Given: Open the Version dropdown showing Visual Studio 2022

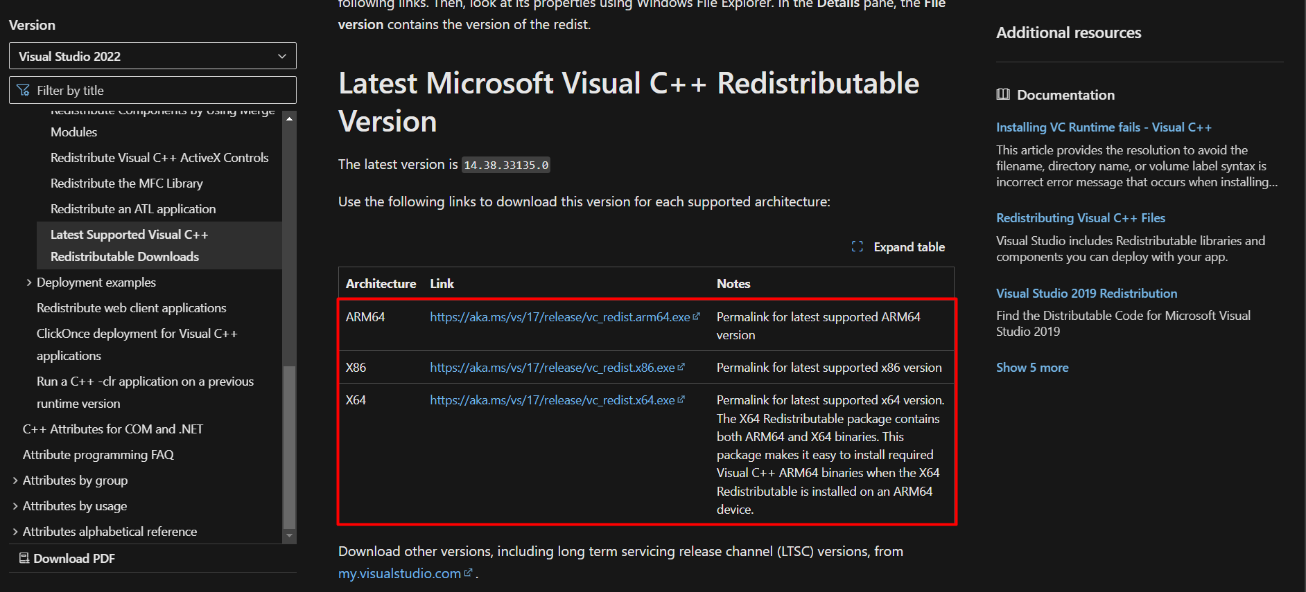Looking at the screenshot, I should [x=153, y=56].
